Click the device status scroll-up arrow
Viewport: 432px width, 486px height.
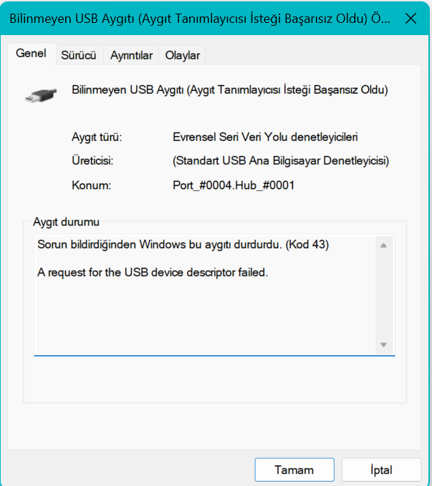tap(383, 246)
